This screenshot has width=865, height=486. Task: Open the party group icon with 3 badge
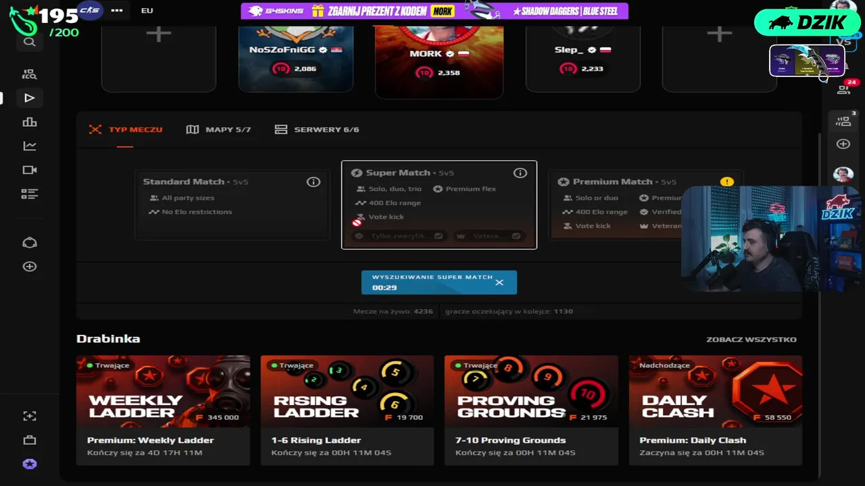click(843, 121)
